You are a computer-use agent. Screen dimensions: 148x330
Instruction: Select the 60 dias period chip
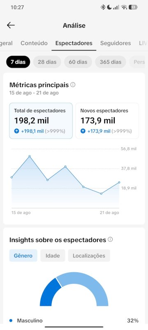tap(78, 62)
